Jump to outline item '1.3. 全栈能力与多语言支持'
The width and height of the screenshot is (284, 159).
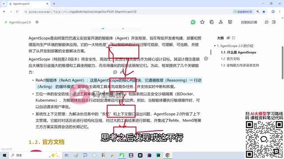[240, 65]
